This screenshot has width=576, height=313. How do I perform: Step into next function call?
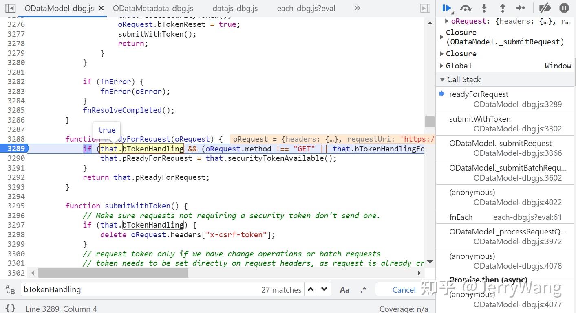[x=484, y=8]
